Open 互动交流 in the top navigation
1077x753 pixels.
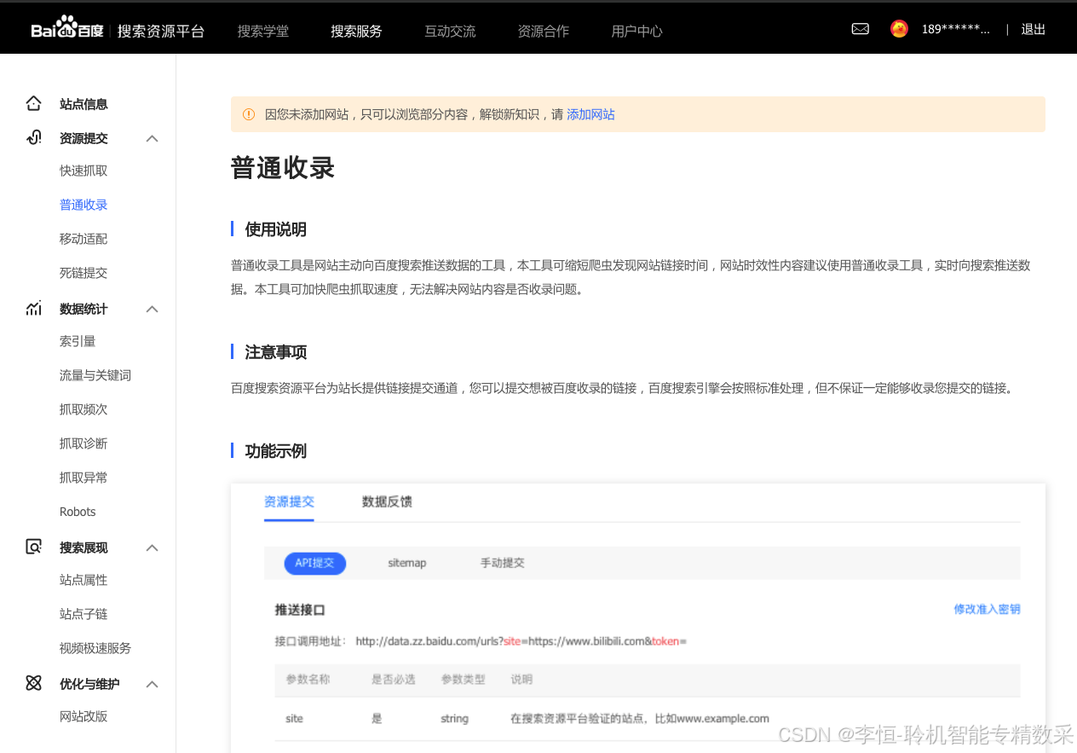click(450, 32)
